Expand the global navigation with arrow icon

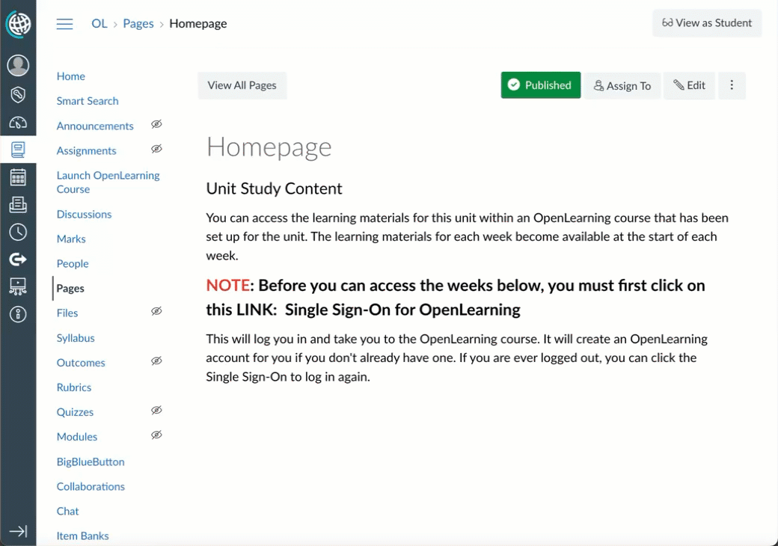pyautogui.click(x=18, y=531)
